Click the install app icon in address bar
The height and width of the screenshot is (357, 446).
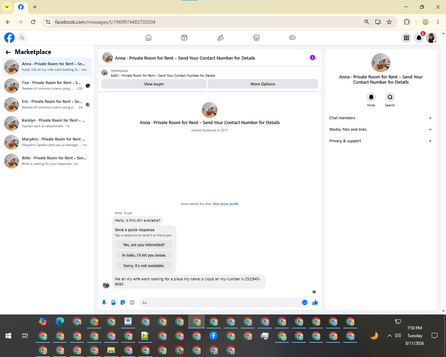point(378,22)
